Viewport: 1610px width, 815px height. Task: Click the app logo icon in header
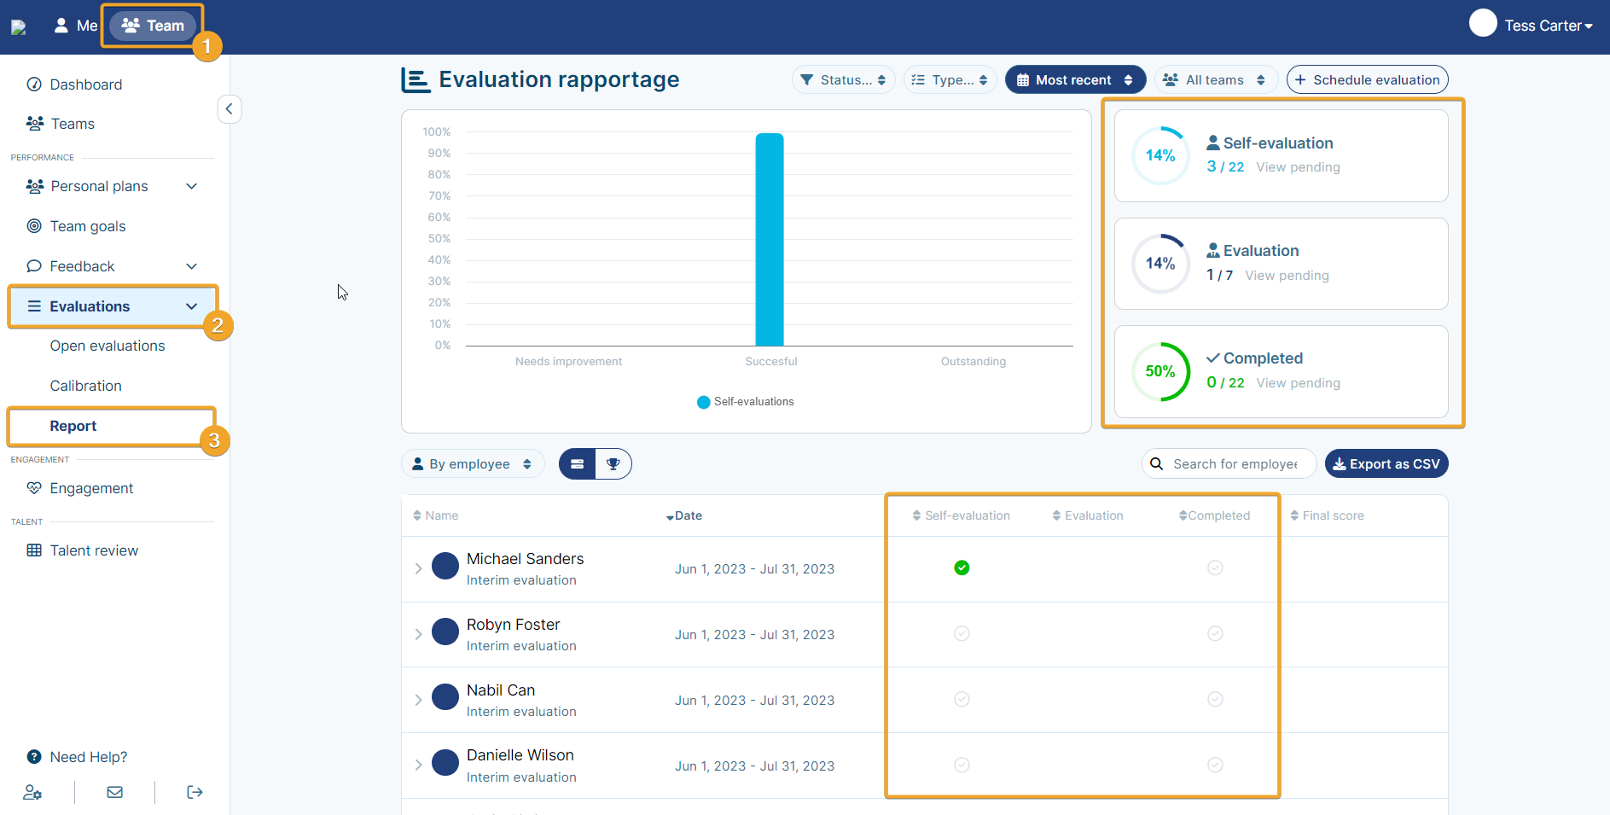19,27
